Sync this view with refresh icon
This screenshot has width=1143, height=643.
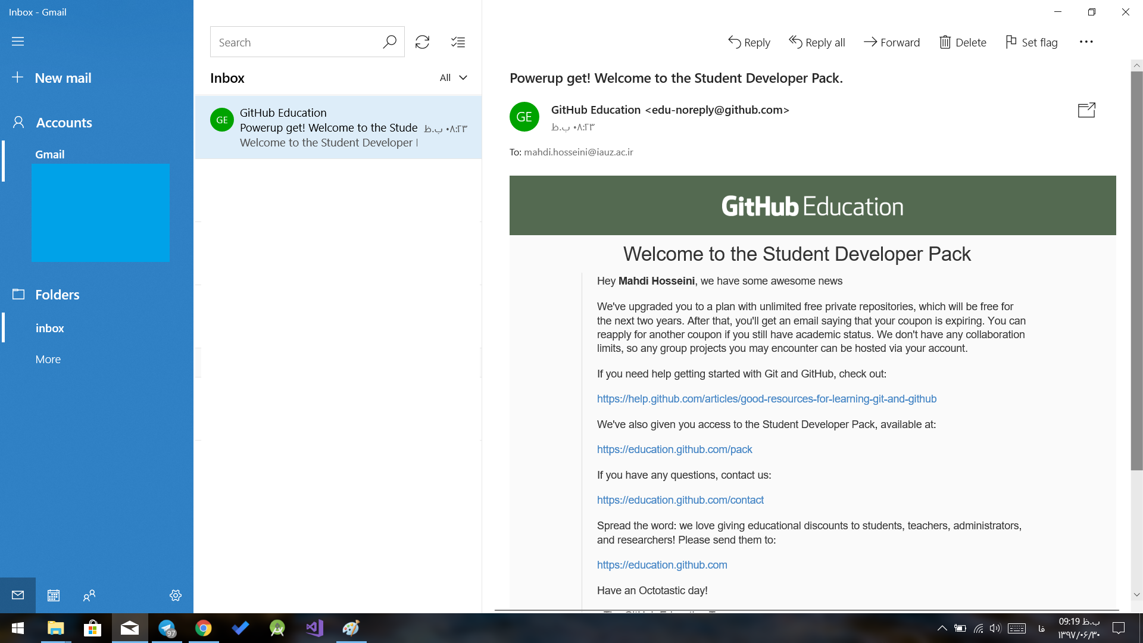423,42
